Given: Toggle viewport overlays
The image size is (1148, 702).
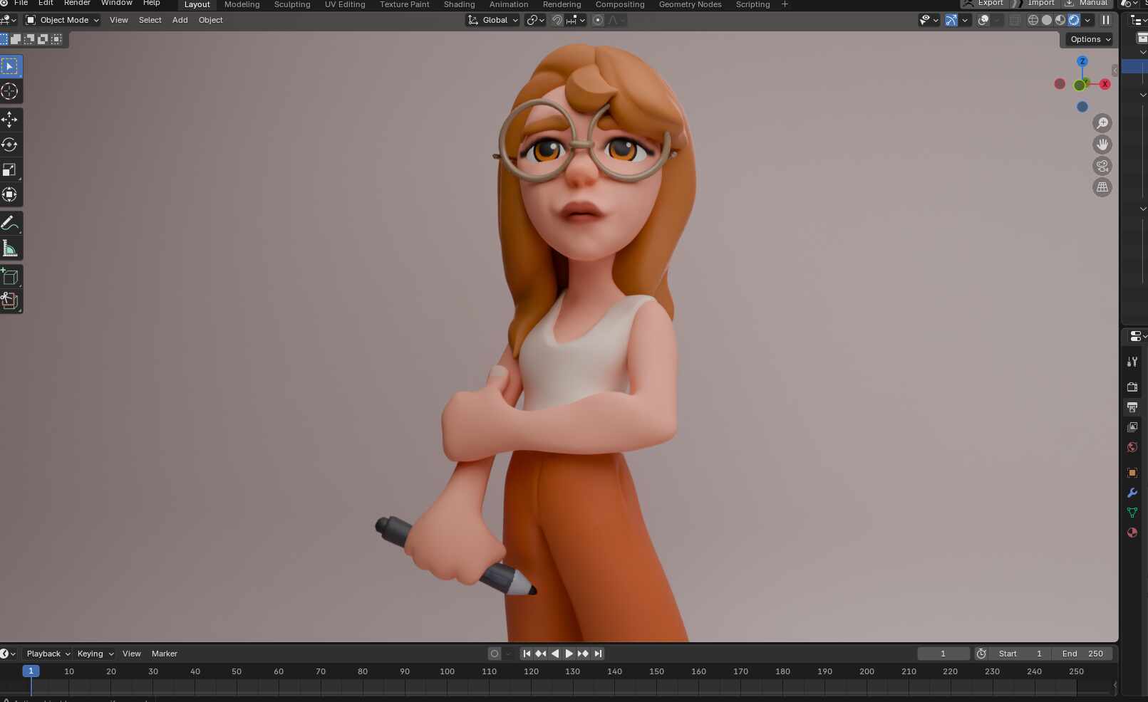Looking at the screenshot, I should 983,20.
